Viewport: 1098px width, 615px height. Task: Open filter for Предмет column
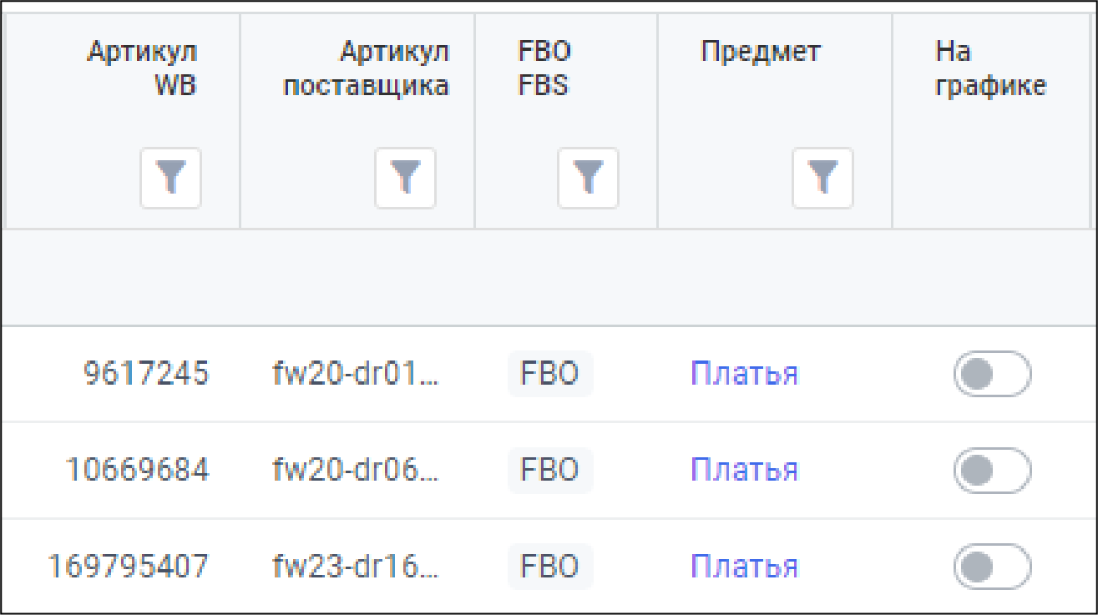tap(822, 178)
